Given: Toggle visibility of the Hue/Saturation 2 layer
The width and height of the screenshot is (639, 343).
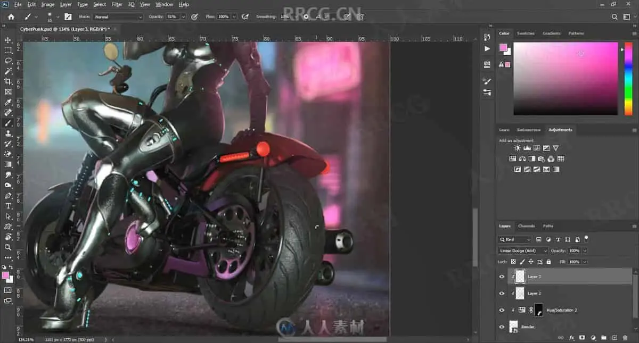Looking at the screenshot, I should point(502,310).
